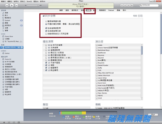Uncheck the 杰倫中國風 playlist checkbox
Image resolution: width=162 pixels, height=124 pixels.
point(46,63)
